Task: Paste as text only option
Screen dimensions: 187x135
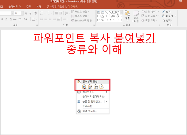Action: pyautogui.click(x=101, y=87)
